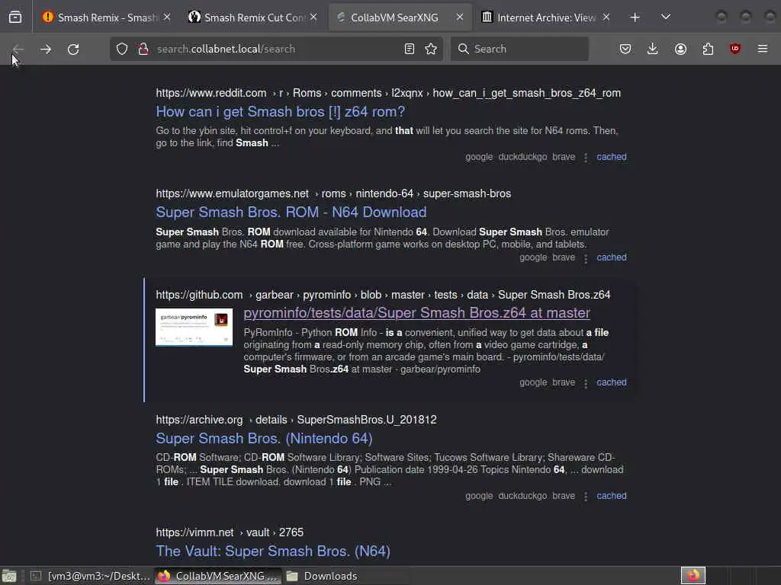Click 'duckduckgo' engine label under the archive.org result
781x585 pixels.
[x=522, y=495]
